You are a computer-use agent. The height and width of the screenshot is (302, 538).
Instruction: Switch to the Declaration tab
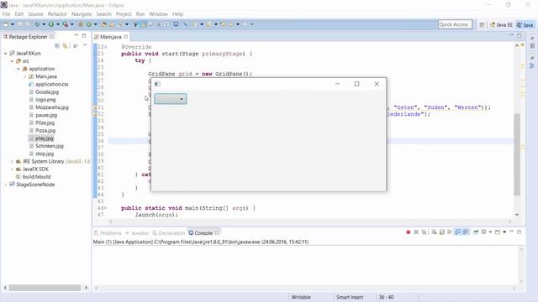click(168, 233)
